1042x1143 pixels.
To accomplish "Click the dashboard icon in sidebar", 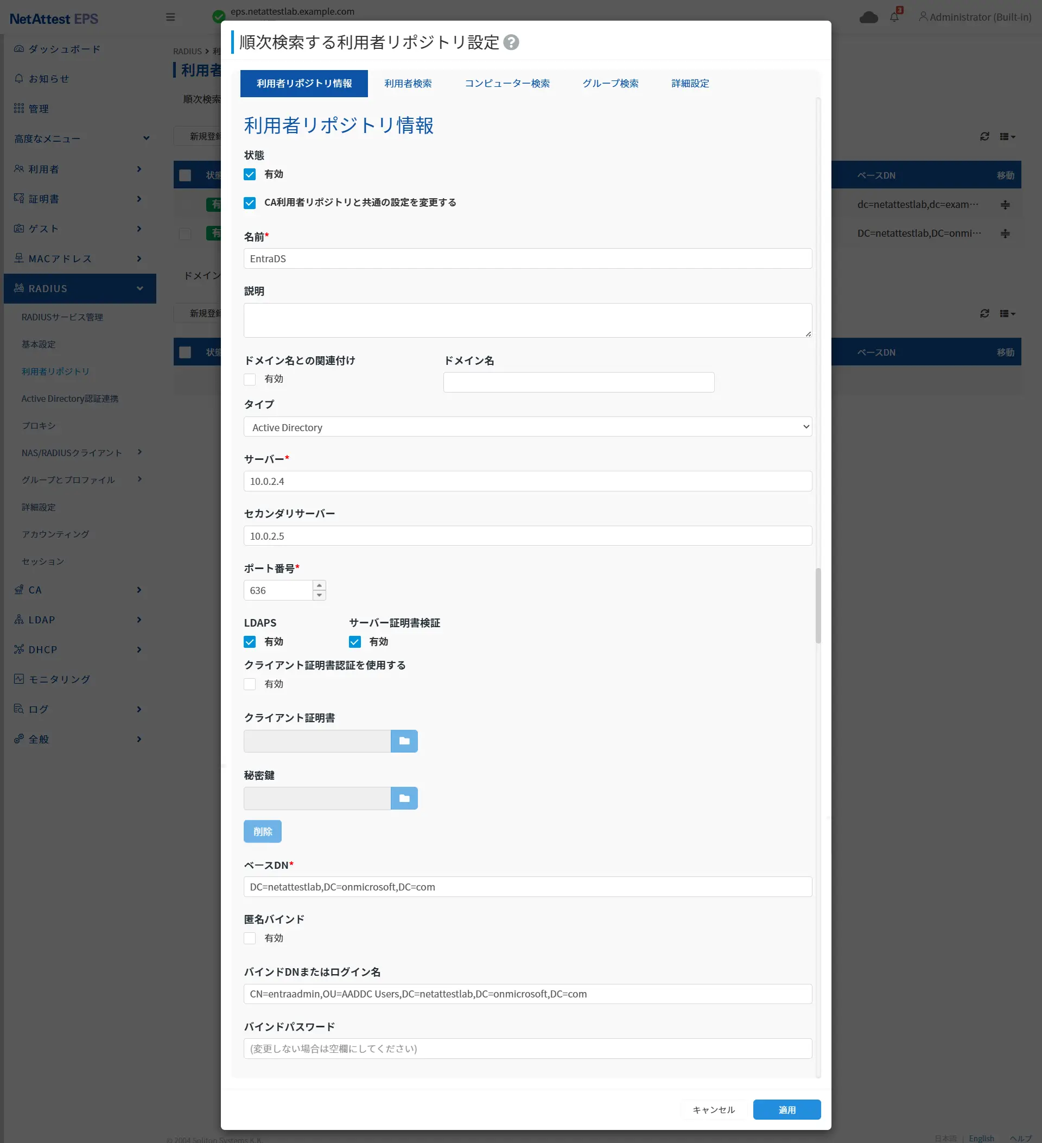I will point(18,49).
